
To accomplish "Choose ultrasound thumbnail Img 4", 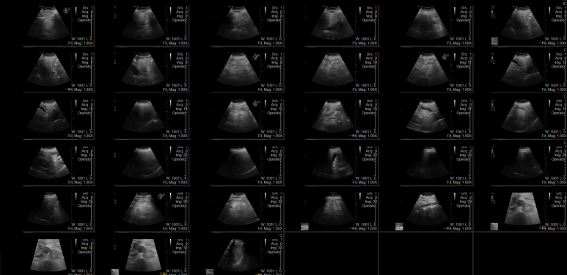I will pos(333,23).
